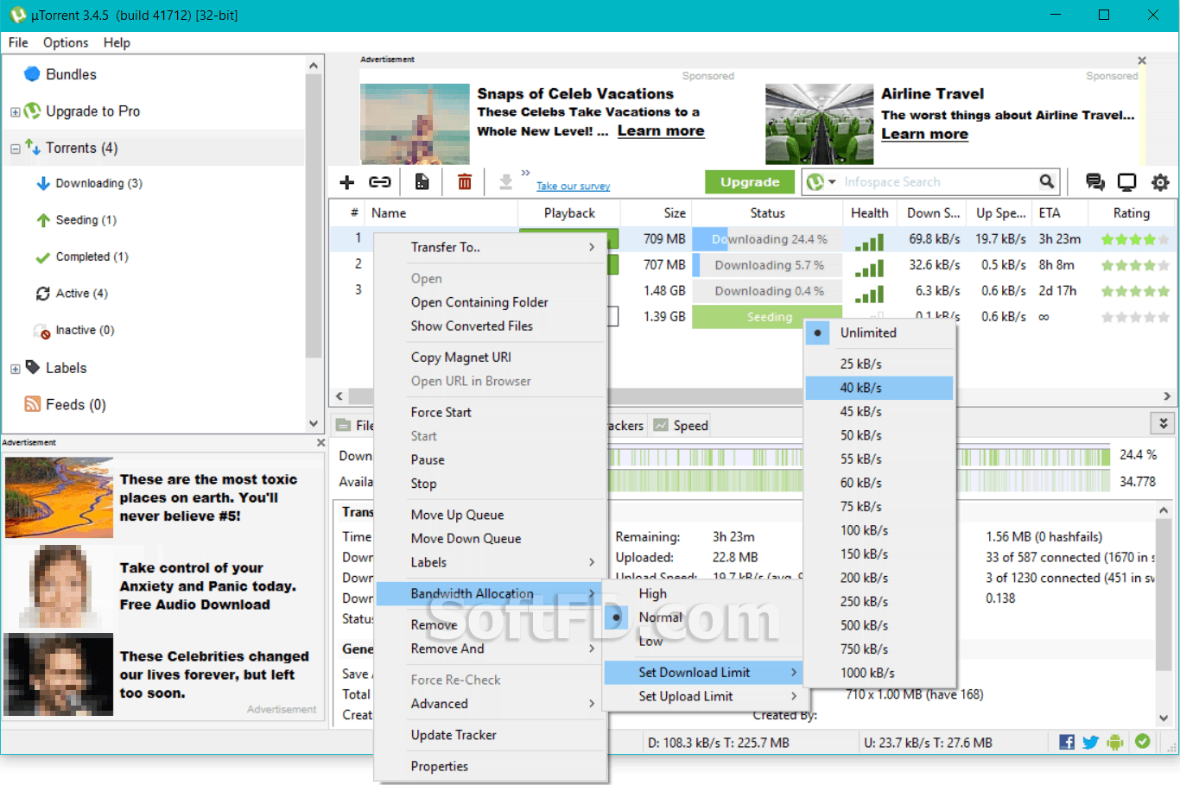Open the Options menu
The image size is (1180, 785).
[66, 42]
